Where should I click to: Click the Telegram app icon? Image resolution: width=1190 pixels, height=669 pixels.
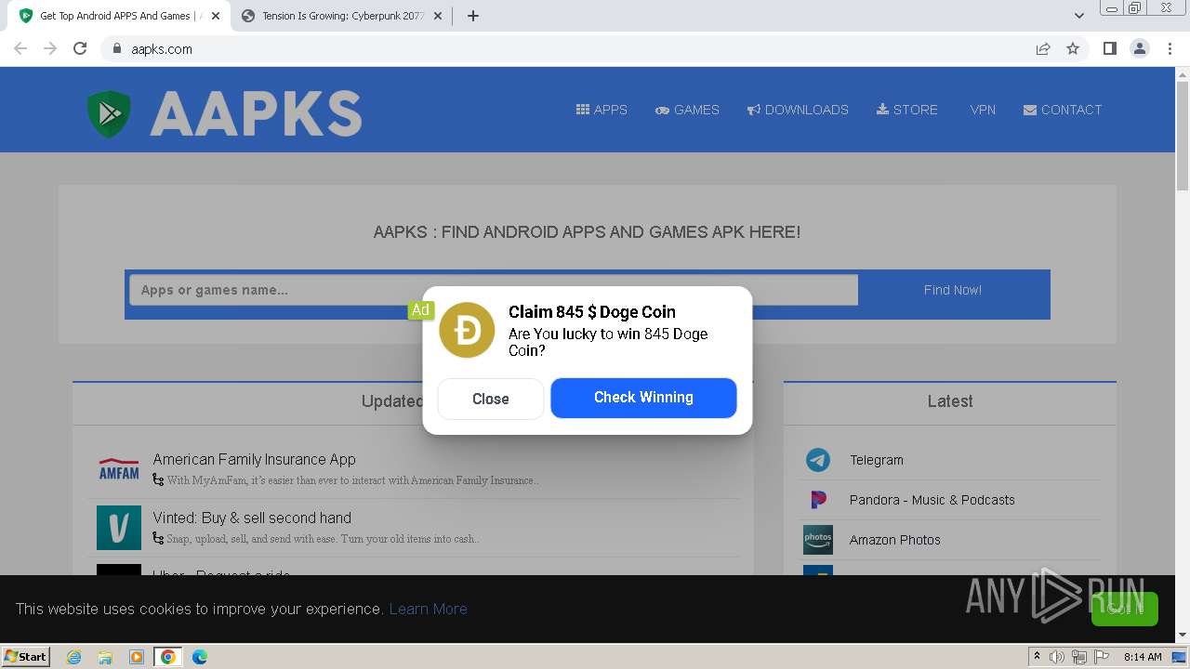[x=818, y=460]
